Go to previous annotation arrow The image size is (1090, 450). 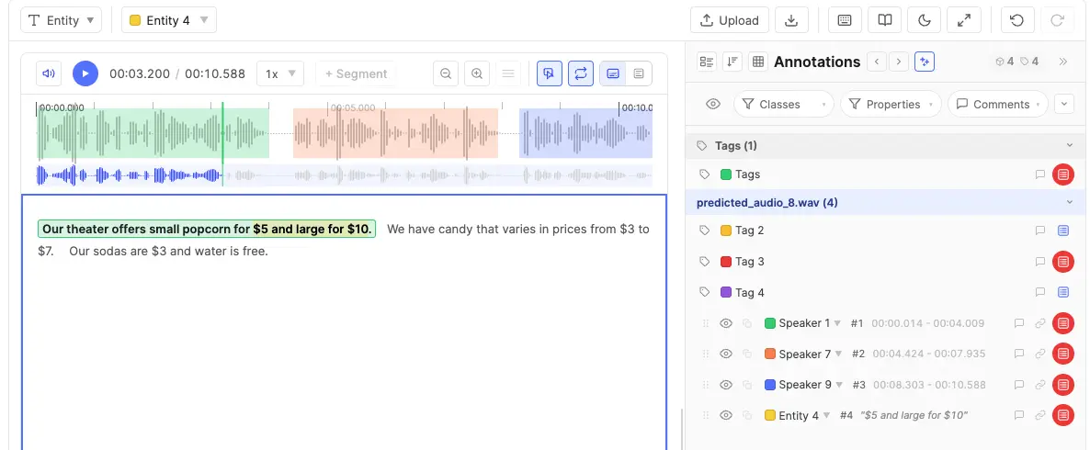[x=878, y=62]
